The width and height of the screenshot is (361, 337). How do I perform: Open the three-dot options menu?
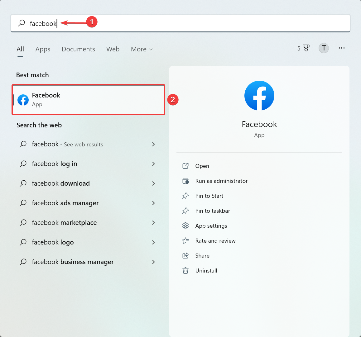click(341, 48)
